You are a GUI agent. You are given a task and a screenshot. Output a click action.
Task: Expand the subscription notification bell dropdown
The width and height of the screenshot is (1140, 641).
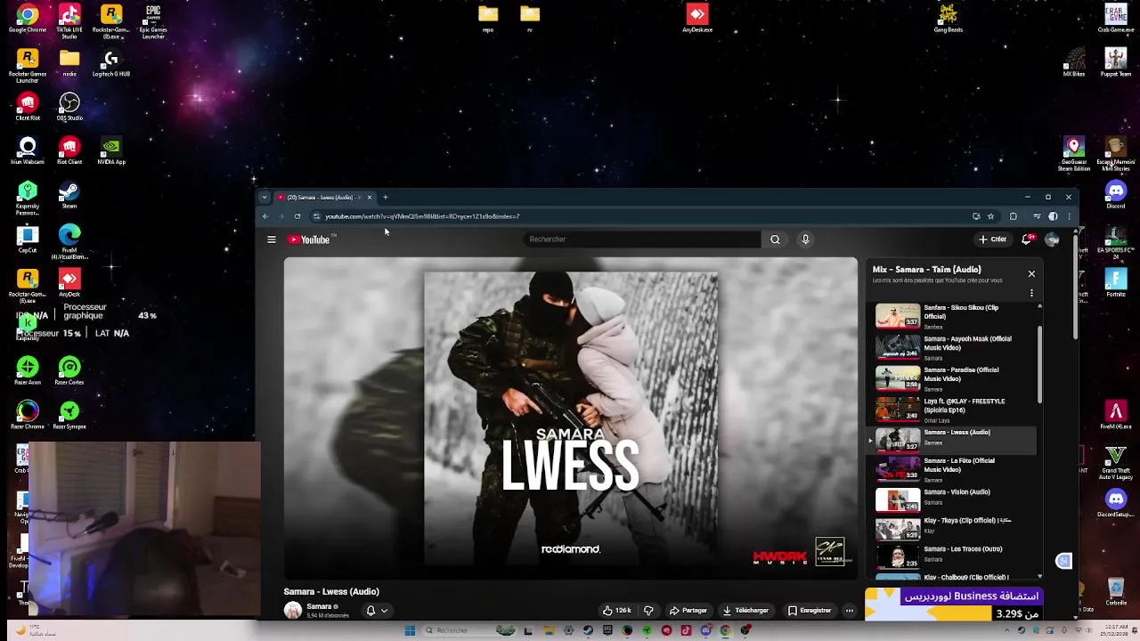pos(378,611)
